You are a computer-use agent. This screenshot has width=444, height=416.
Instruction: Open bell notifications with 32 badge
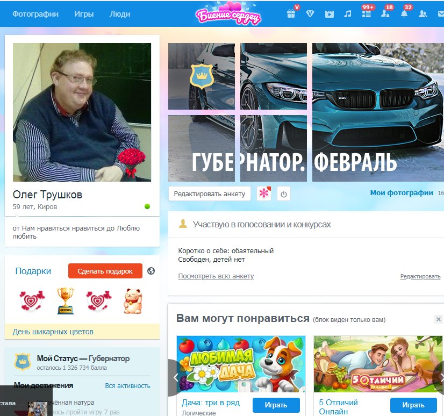(x=404, y=14)
